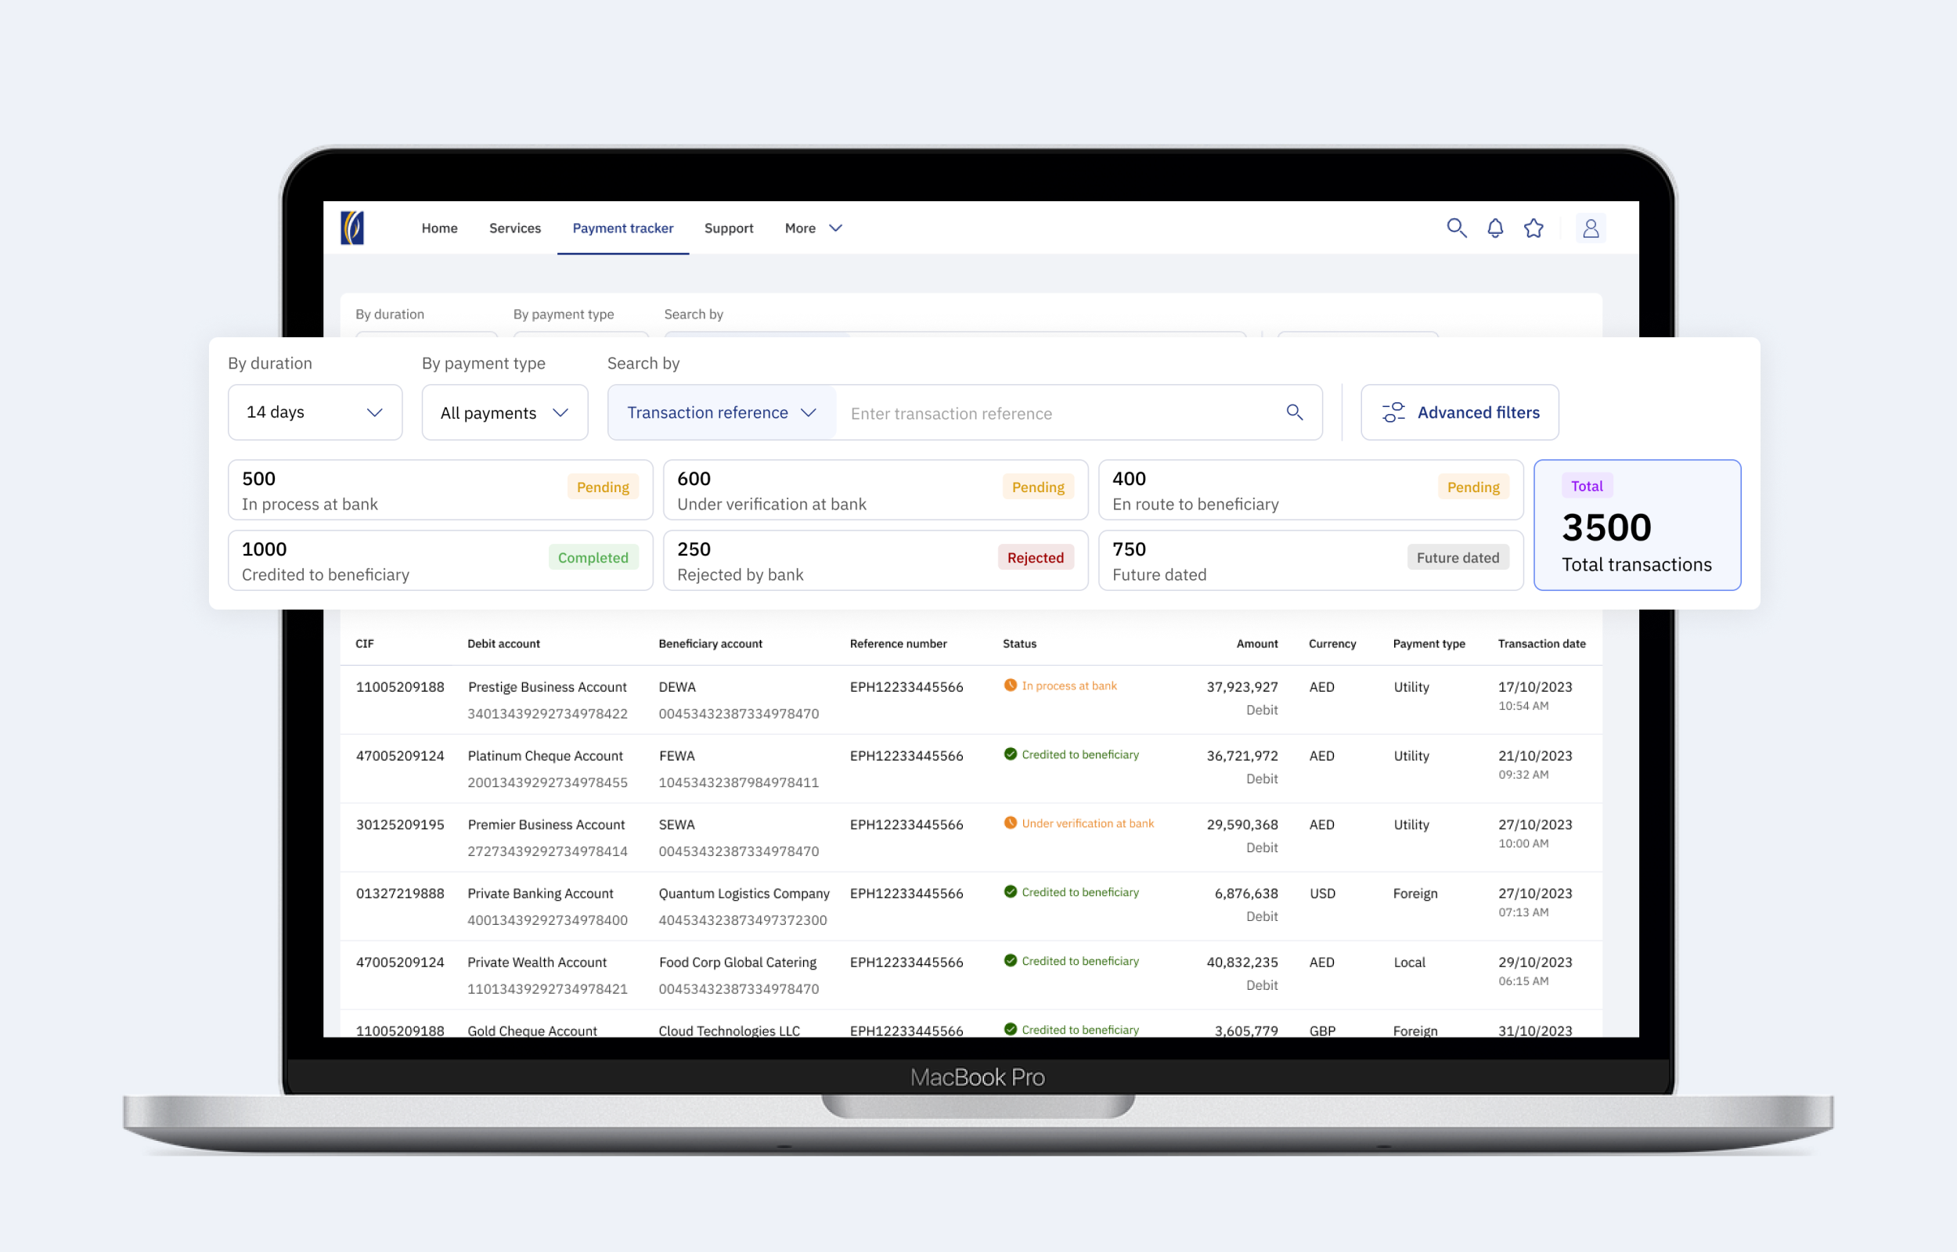The width and height of the screenshot is (1957, 1252).
Task: Click the Advanced filters button
Action: pyautogui.click(x=1459, y=413)
